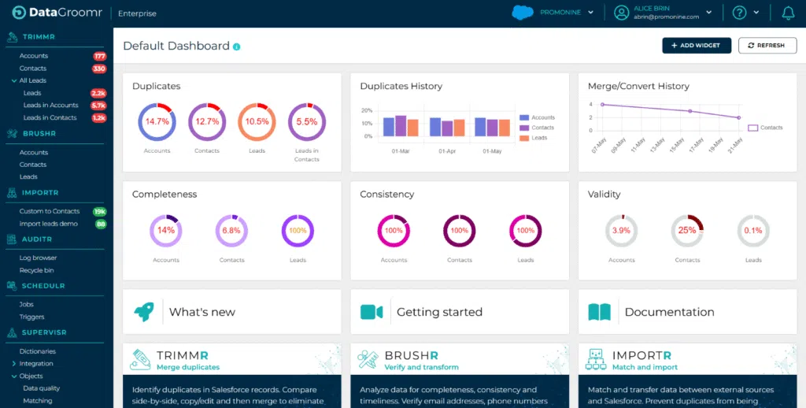
Task: Open Jobs under Schedulr
Action: click(27, 304)
